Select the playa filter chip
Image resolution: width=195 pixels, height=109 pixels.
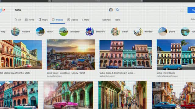coord(167,31)
